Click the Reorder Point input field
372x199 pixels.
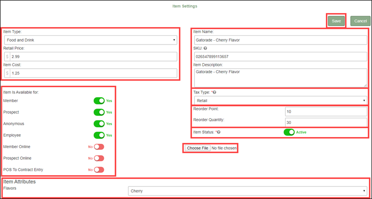(326, 111)
